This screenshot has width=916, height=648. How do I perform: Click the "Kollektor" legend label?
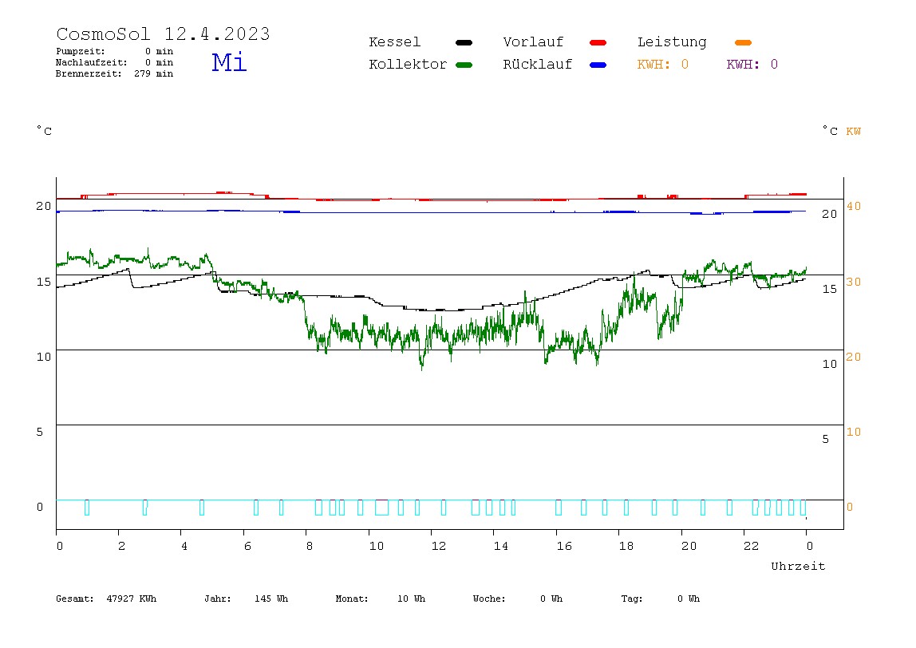[x=408, y=65]
